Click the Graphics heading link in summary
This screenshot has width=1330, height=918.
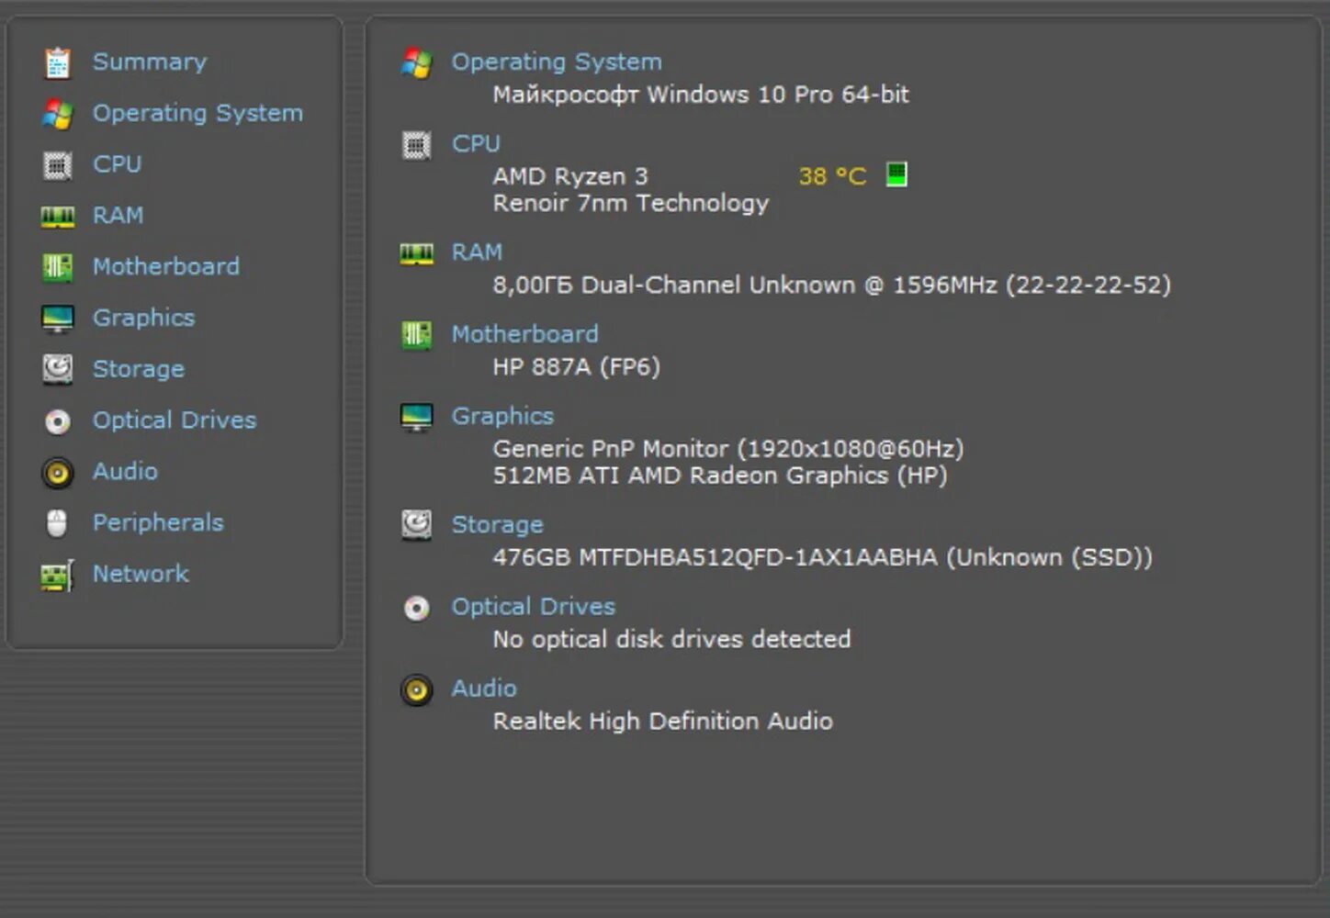pyautogui.click(x=502, y=416)
